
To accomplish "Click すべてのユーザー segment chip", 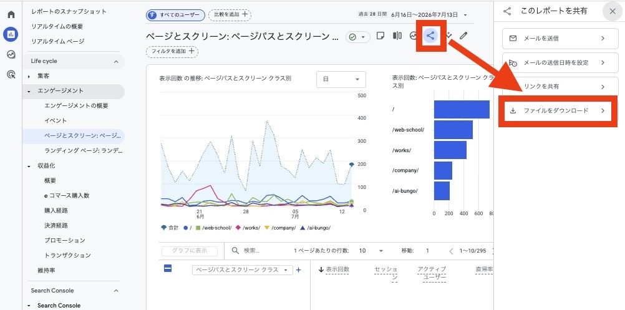I will click(175, 15).
